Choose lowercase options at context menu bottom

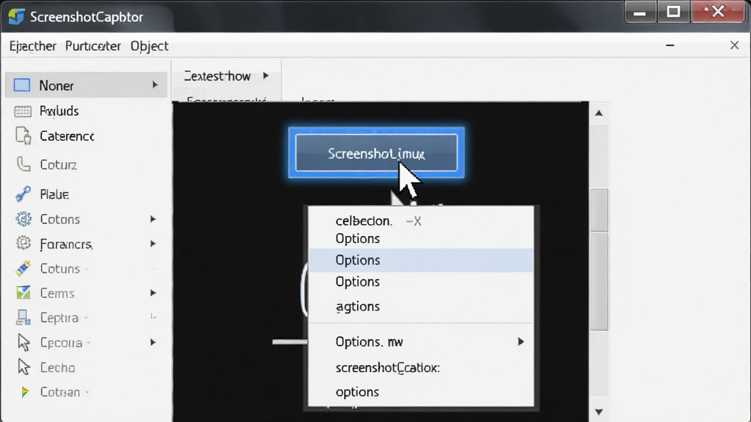pos(357,392)
